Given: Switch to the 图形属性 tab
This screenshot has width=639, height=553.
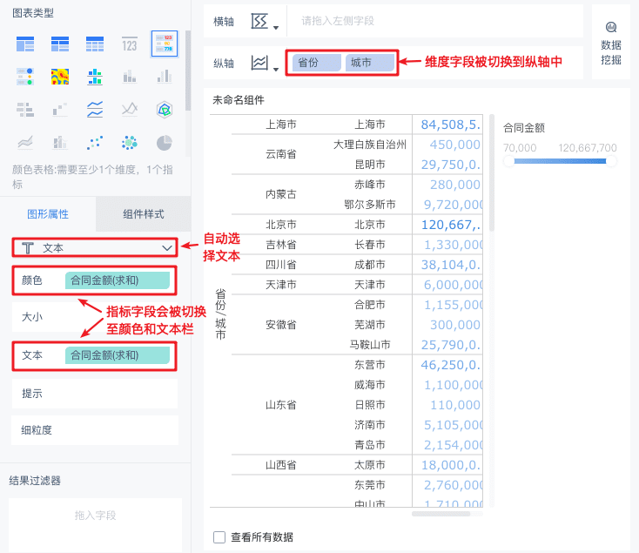Looking at the screenshot, I should click(x=48, y=214).
